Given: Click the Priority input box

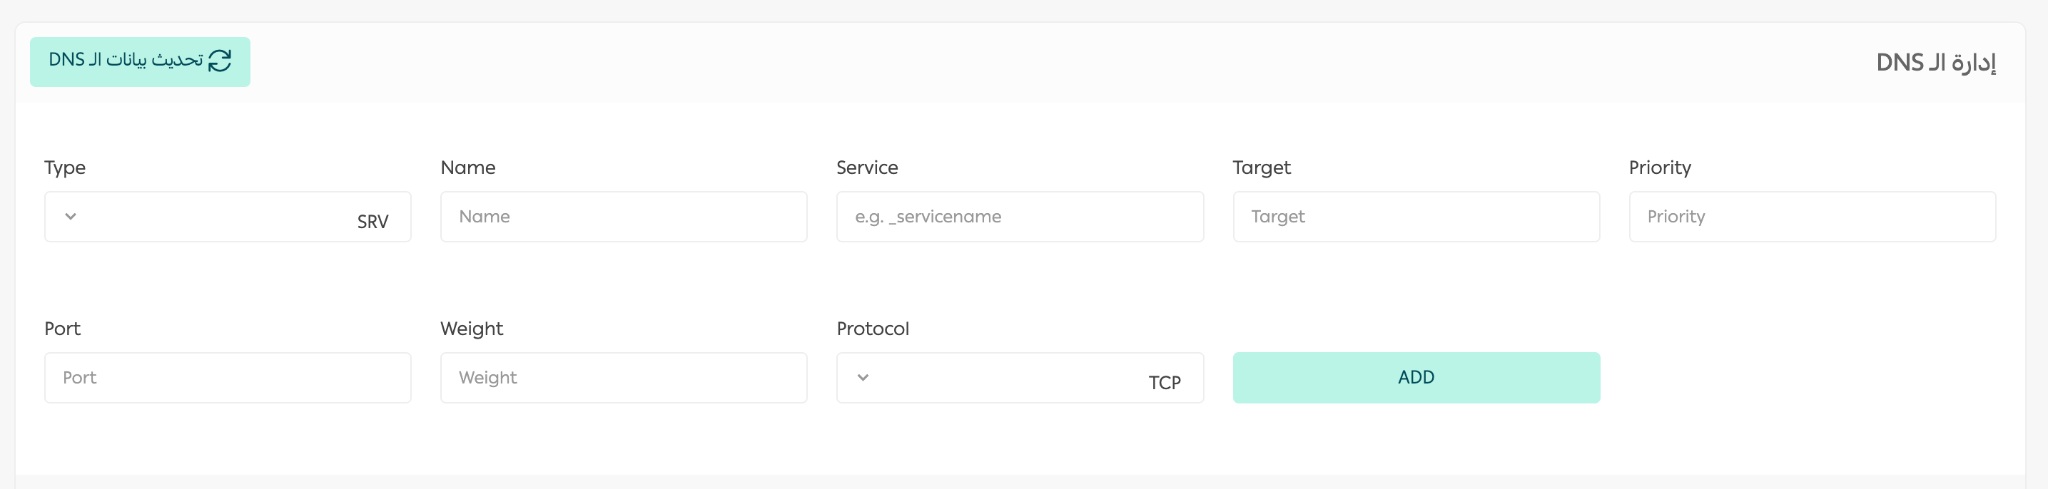Looking at the screenshot, I should (x=1811, y=217).
